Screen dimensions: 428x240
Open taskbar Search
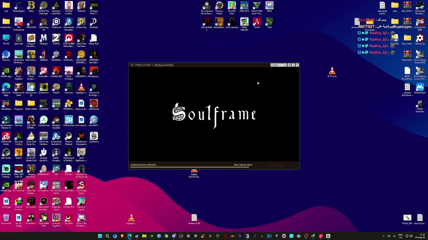107,236
